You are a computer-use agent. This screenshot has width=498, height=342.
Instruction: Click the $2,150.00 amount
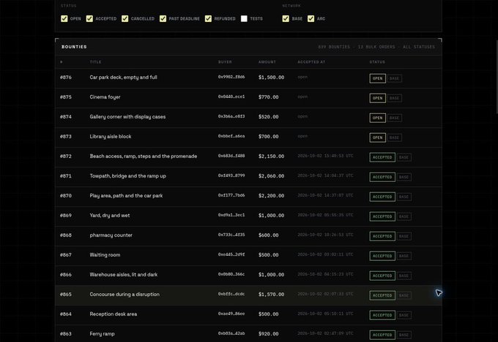coord(271,156)
